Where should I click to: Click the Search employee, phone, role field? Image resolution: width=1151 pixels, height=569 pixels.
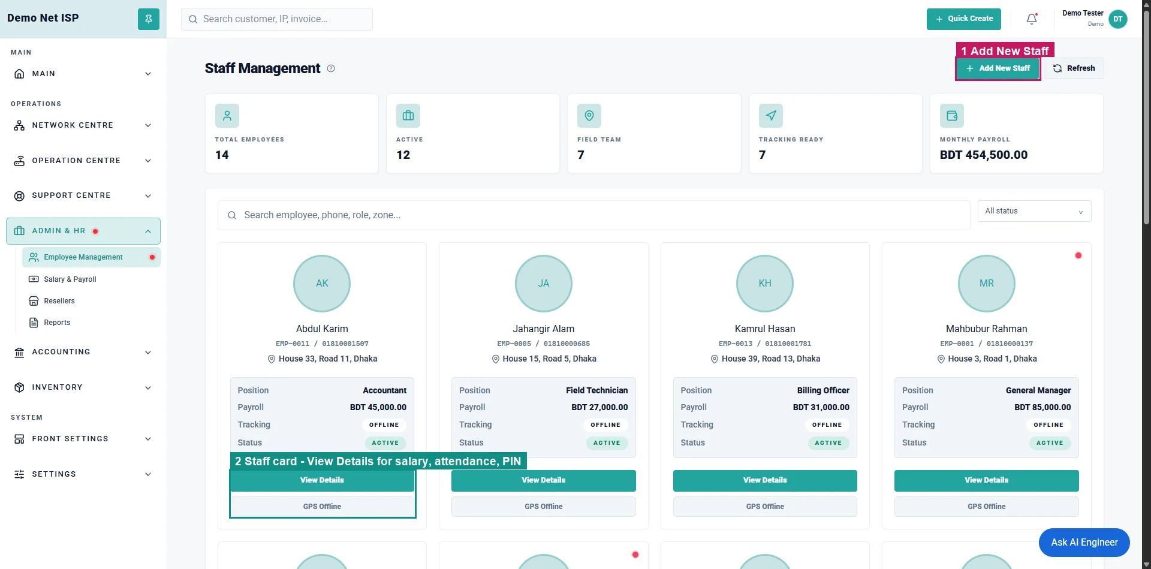coord(594,215)
